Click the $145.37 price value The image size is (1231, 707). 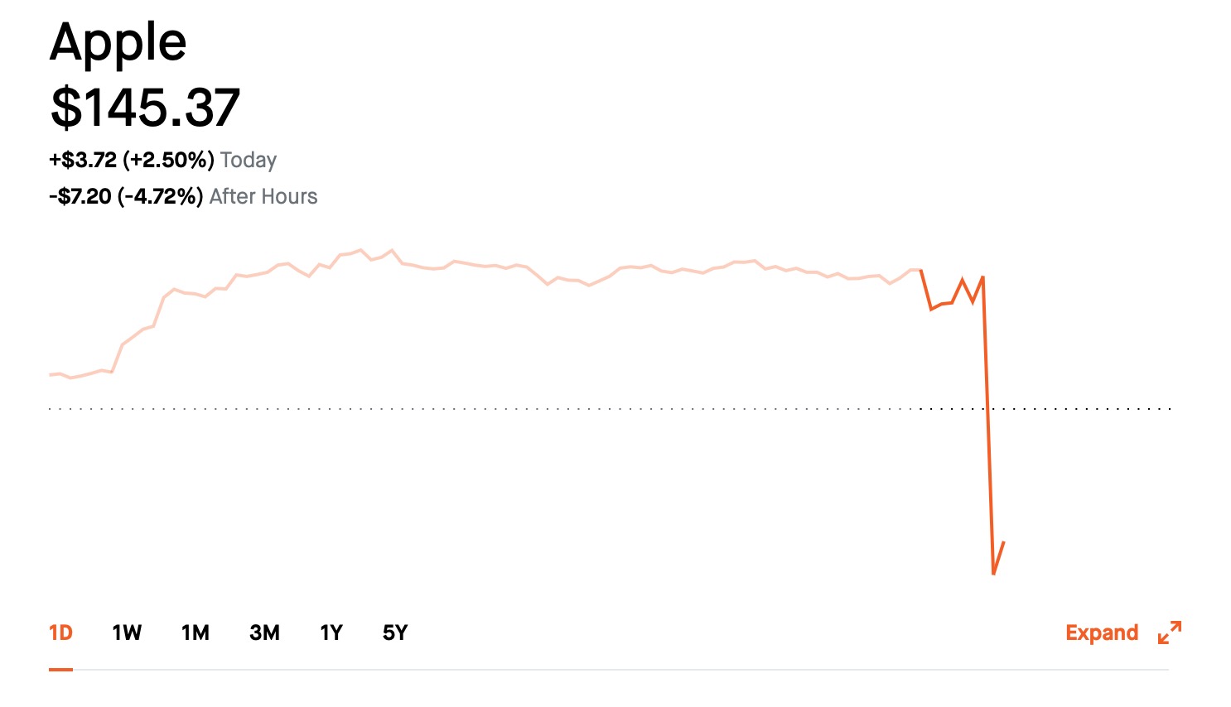click(145, 108)
